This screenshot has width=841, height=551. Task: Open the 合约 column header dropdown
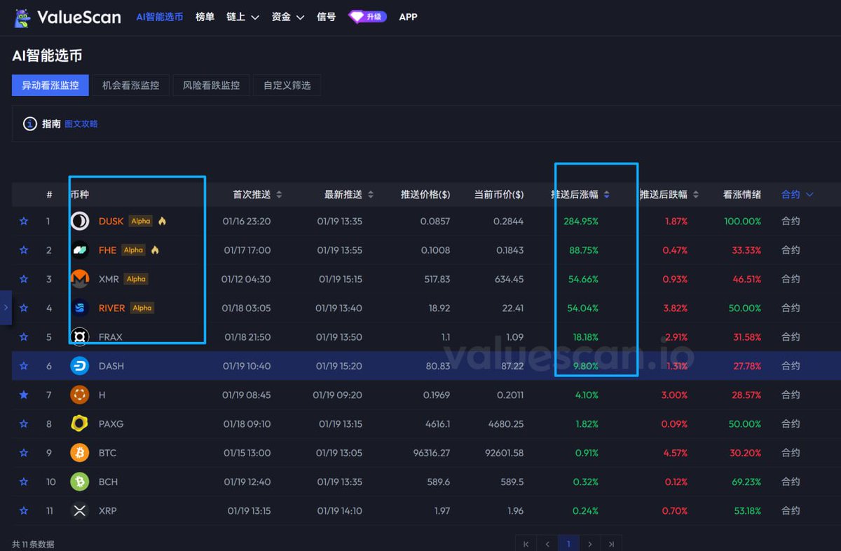pyautogui.click(x=798, y=194)
